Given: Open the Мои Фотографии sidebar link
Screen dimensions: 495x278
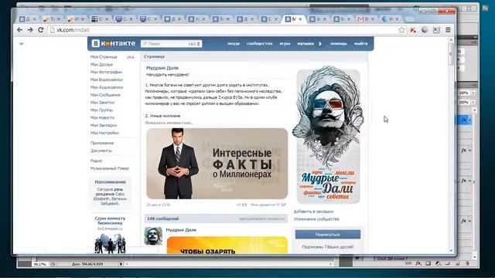Looking at the screenshot, I should (106, 72).
